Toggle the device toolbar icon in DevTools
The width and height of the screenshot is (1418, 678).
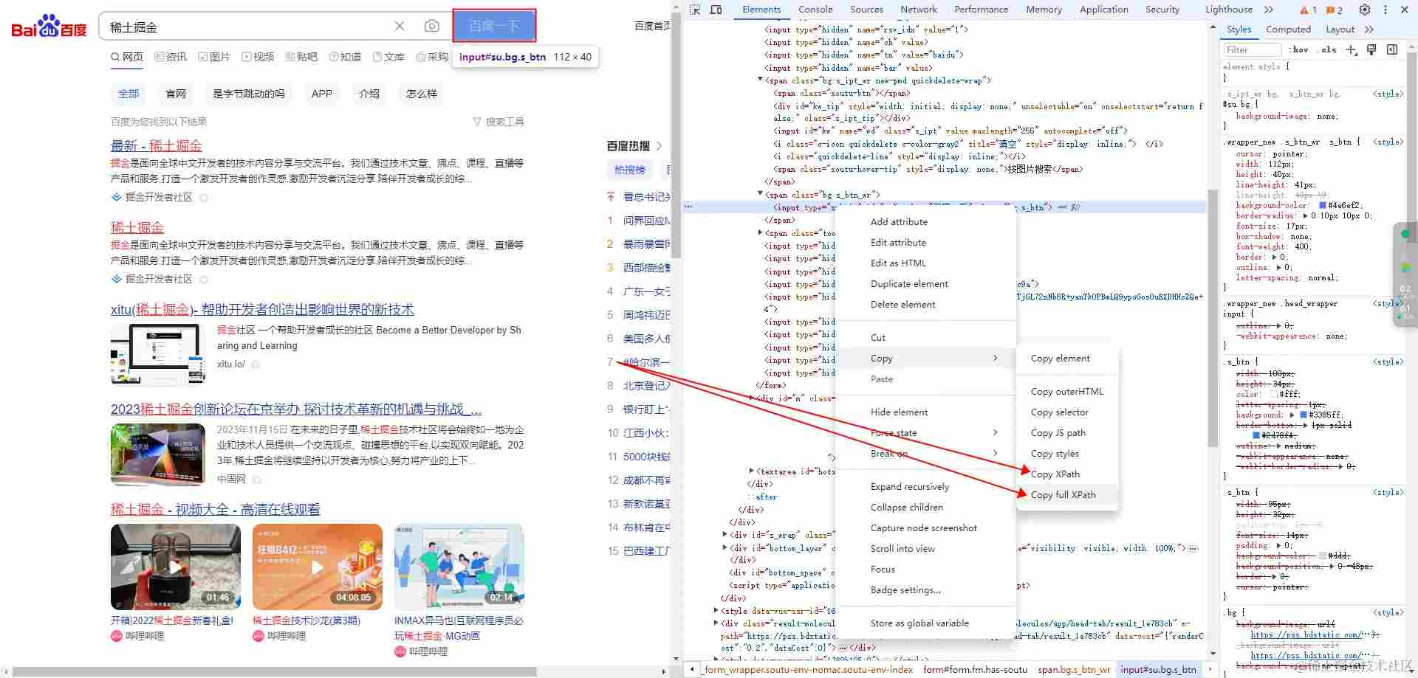pyautogui.click(x=716, y=10)
